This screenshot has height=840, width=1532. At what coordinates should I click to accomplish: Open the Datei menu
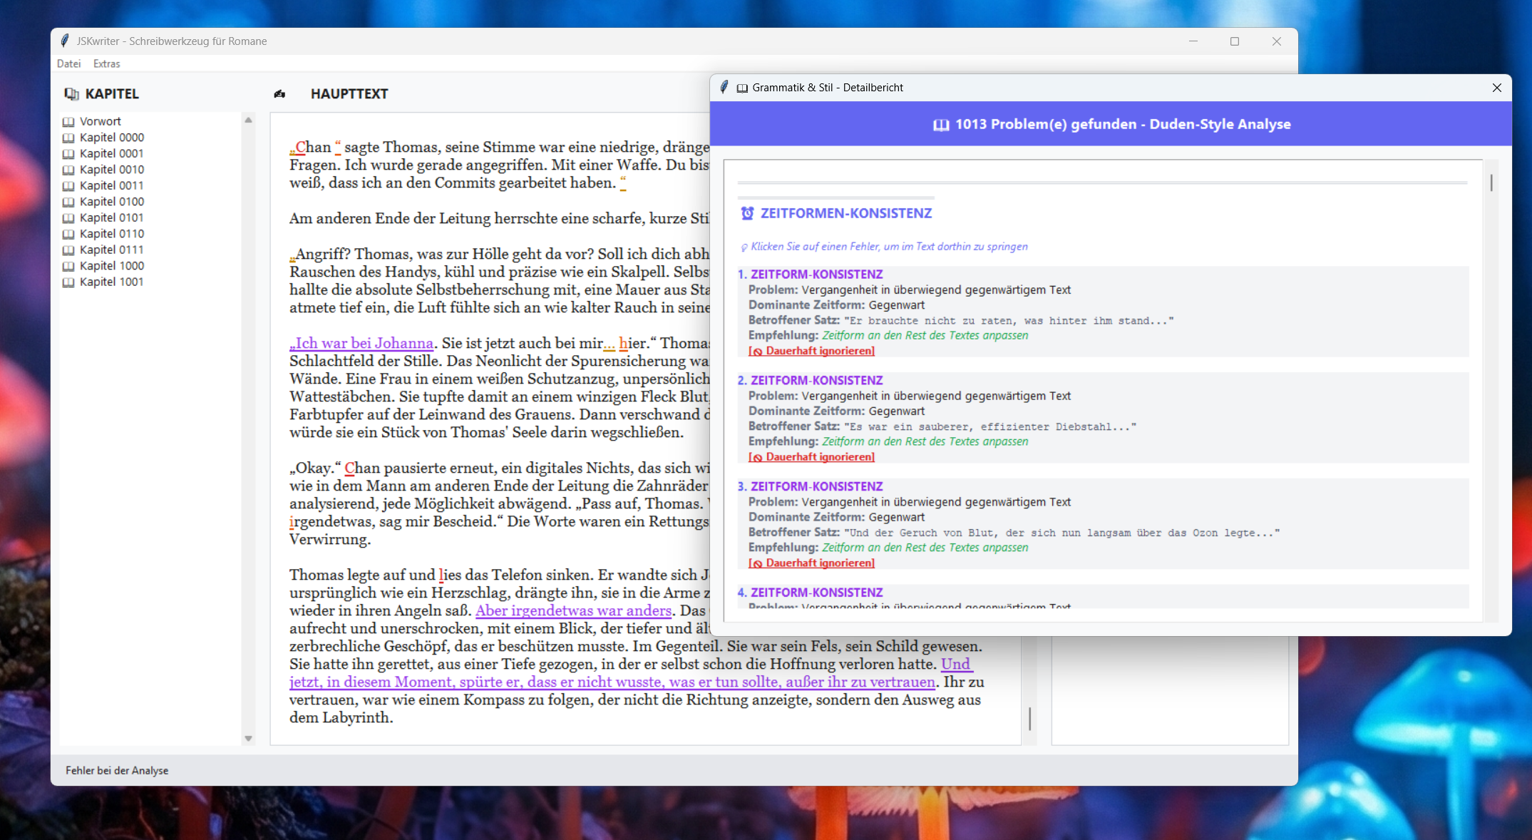click(x=68, y=63)
